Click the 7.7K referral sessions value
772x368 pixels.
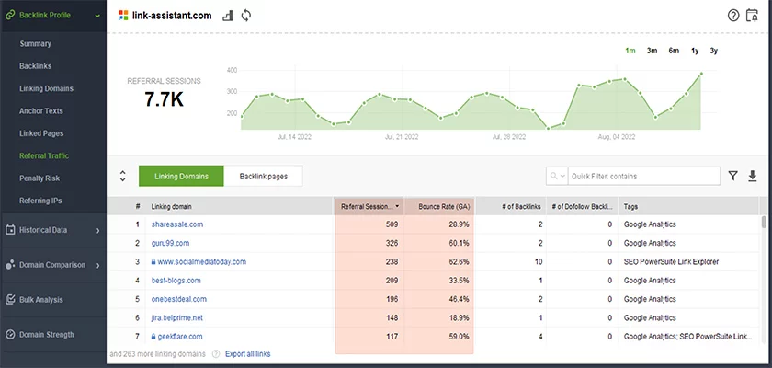pyautogui.click(x=164, y=99)
